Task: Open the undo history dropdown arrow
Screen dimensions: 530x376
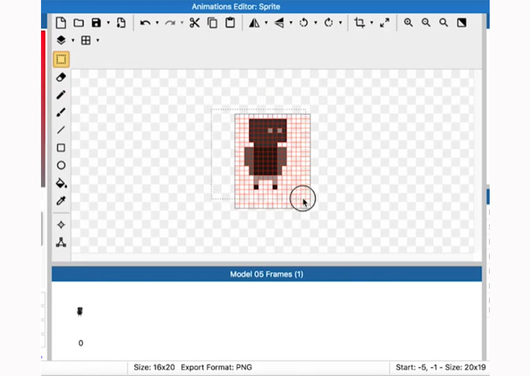Action: (157, 23)
